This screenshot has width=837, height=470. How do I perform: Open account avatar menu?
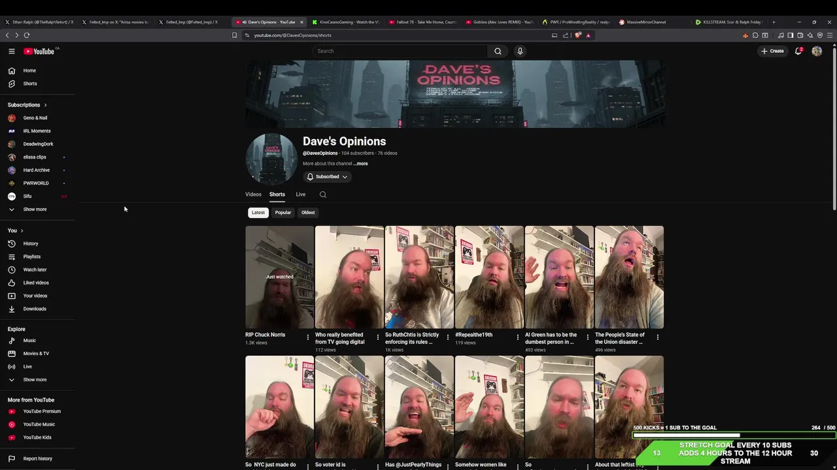tap(817, 51)
